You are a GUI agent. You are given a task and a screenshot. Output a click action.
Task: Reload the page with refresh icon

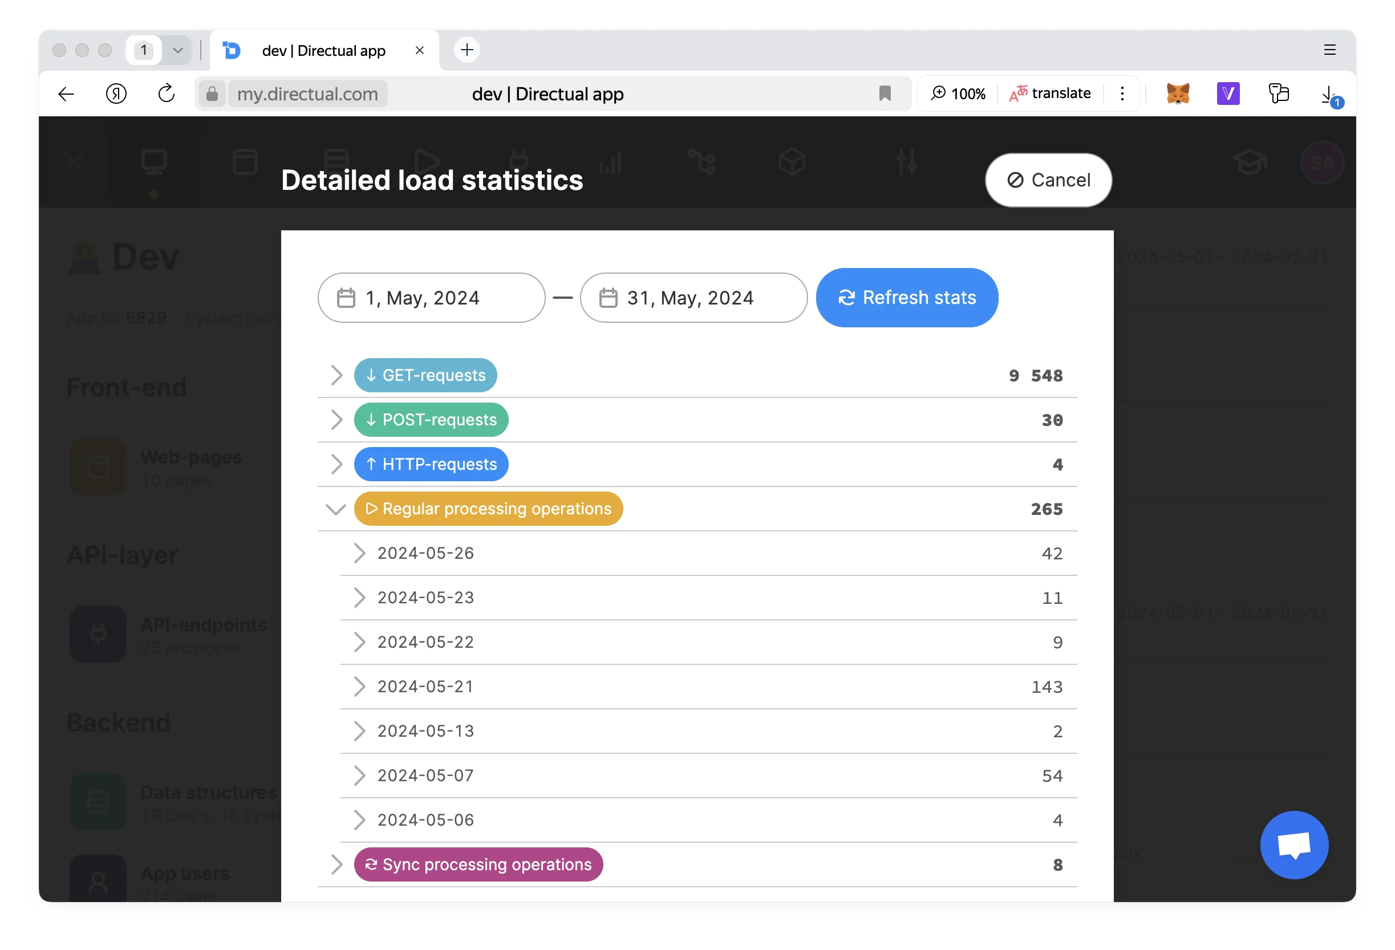click(167, 94)
